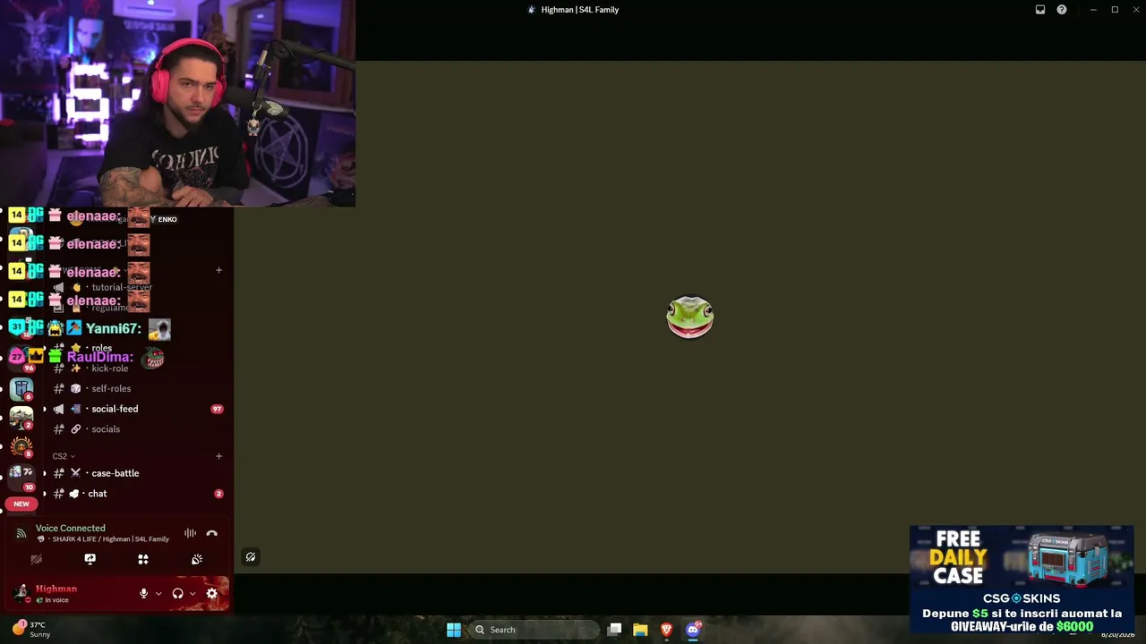Viewport: 1146px width, 644px height.
Task: Open Discord help icon
Action: pyautogui.click(x=1062, y=10)
